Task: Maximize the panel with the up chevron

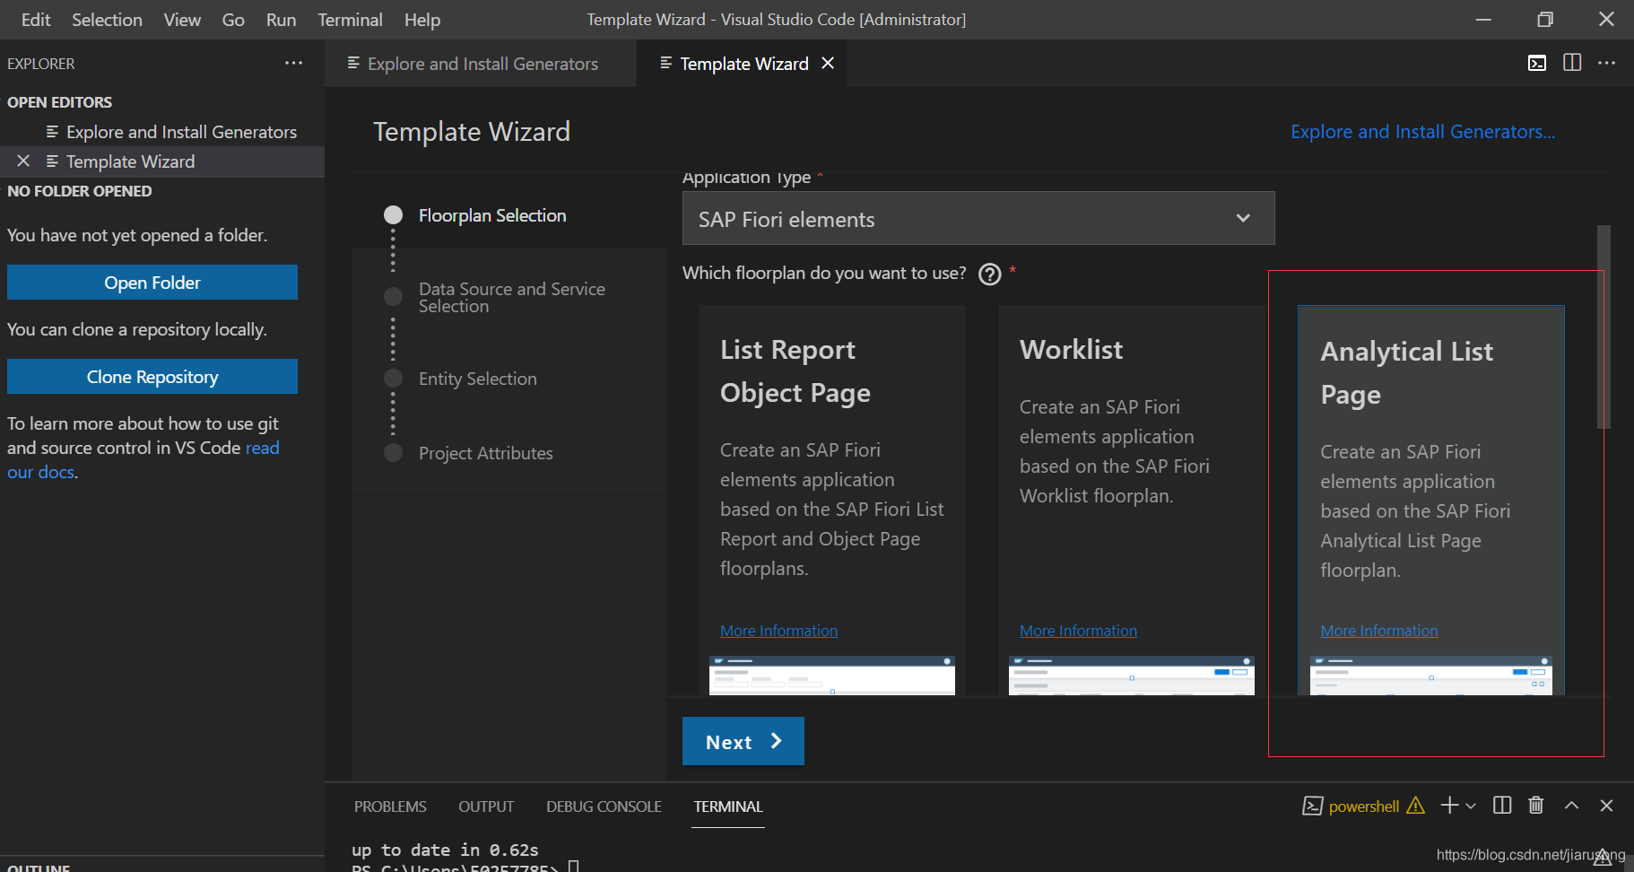Action: click(x=1571, y=805)
